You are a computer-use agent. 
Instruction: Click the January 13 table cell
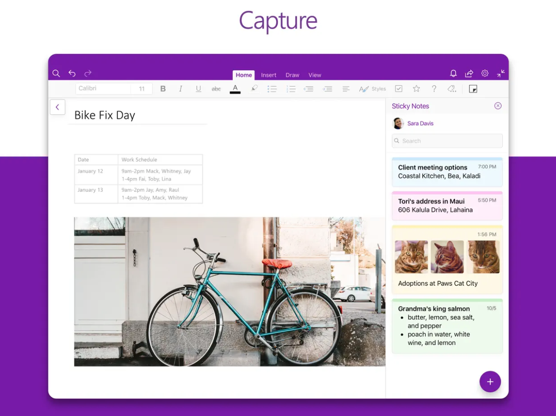[96, 194]
